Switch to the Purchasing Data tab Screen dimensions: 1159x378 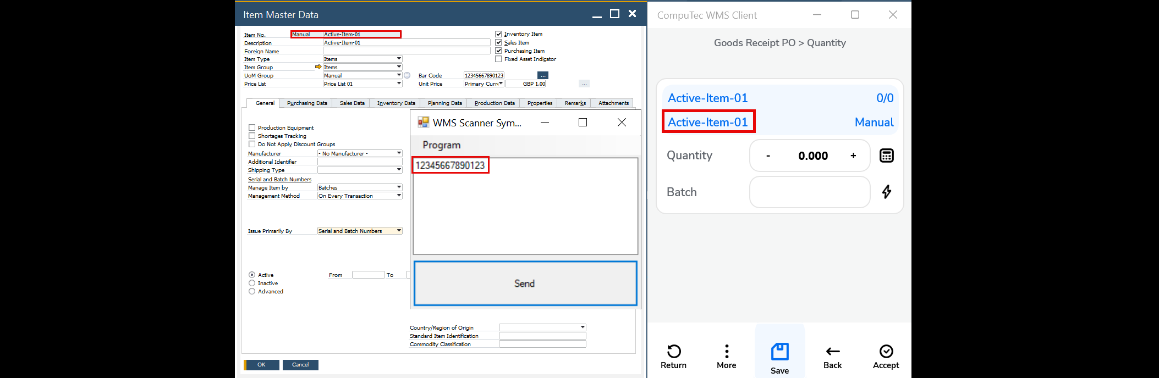(x=307, y=103)
